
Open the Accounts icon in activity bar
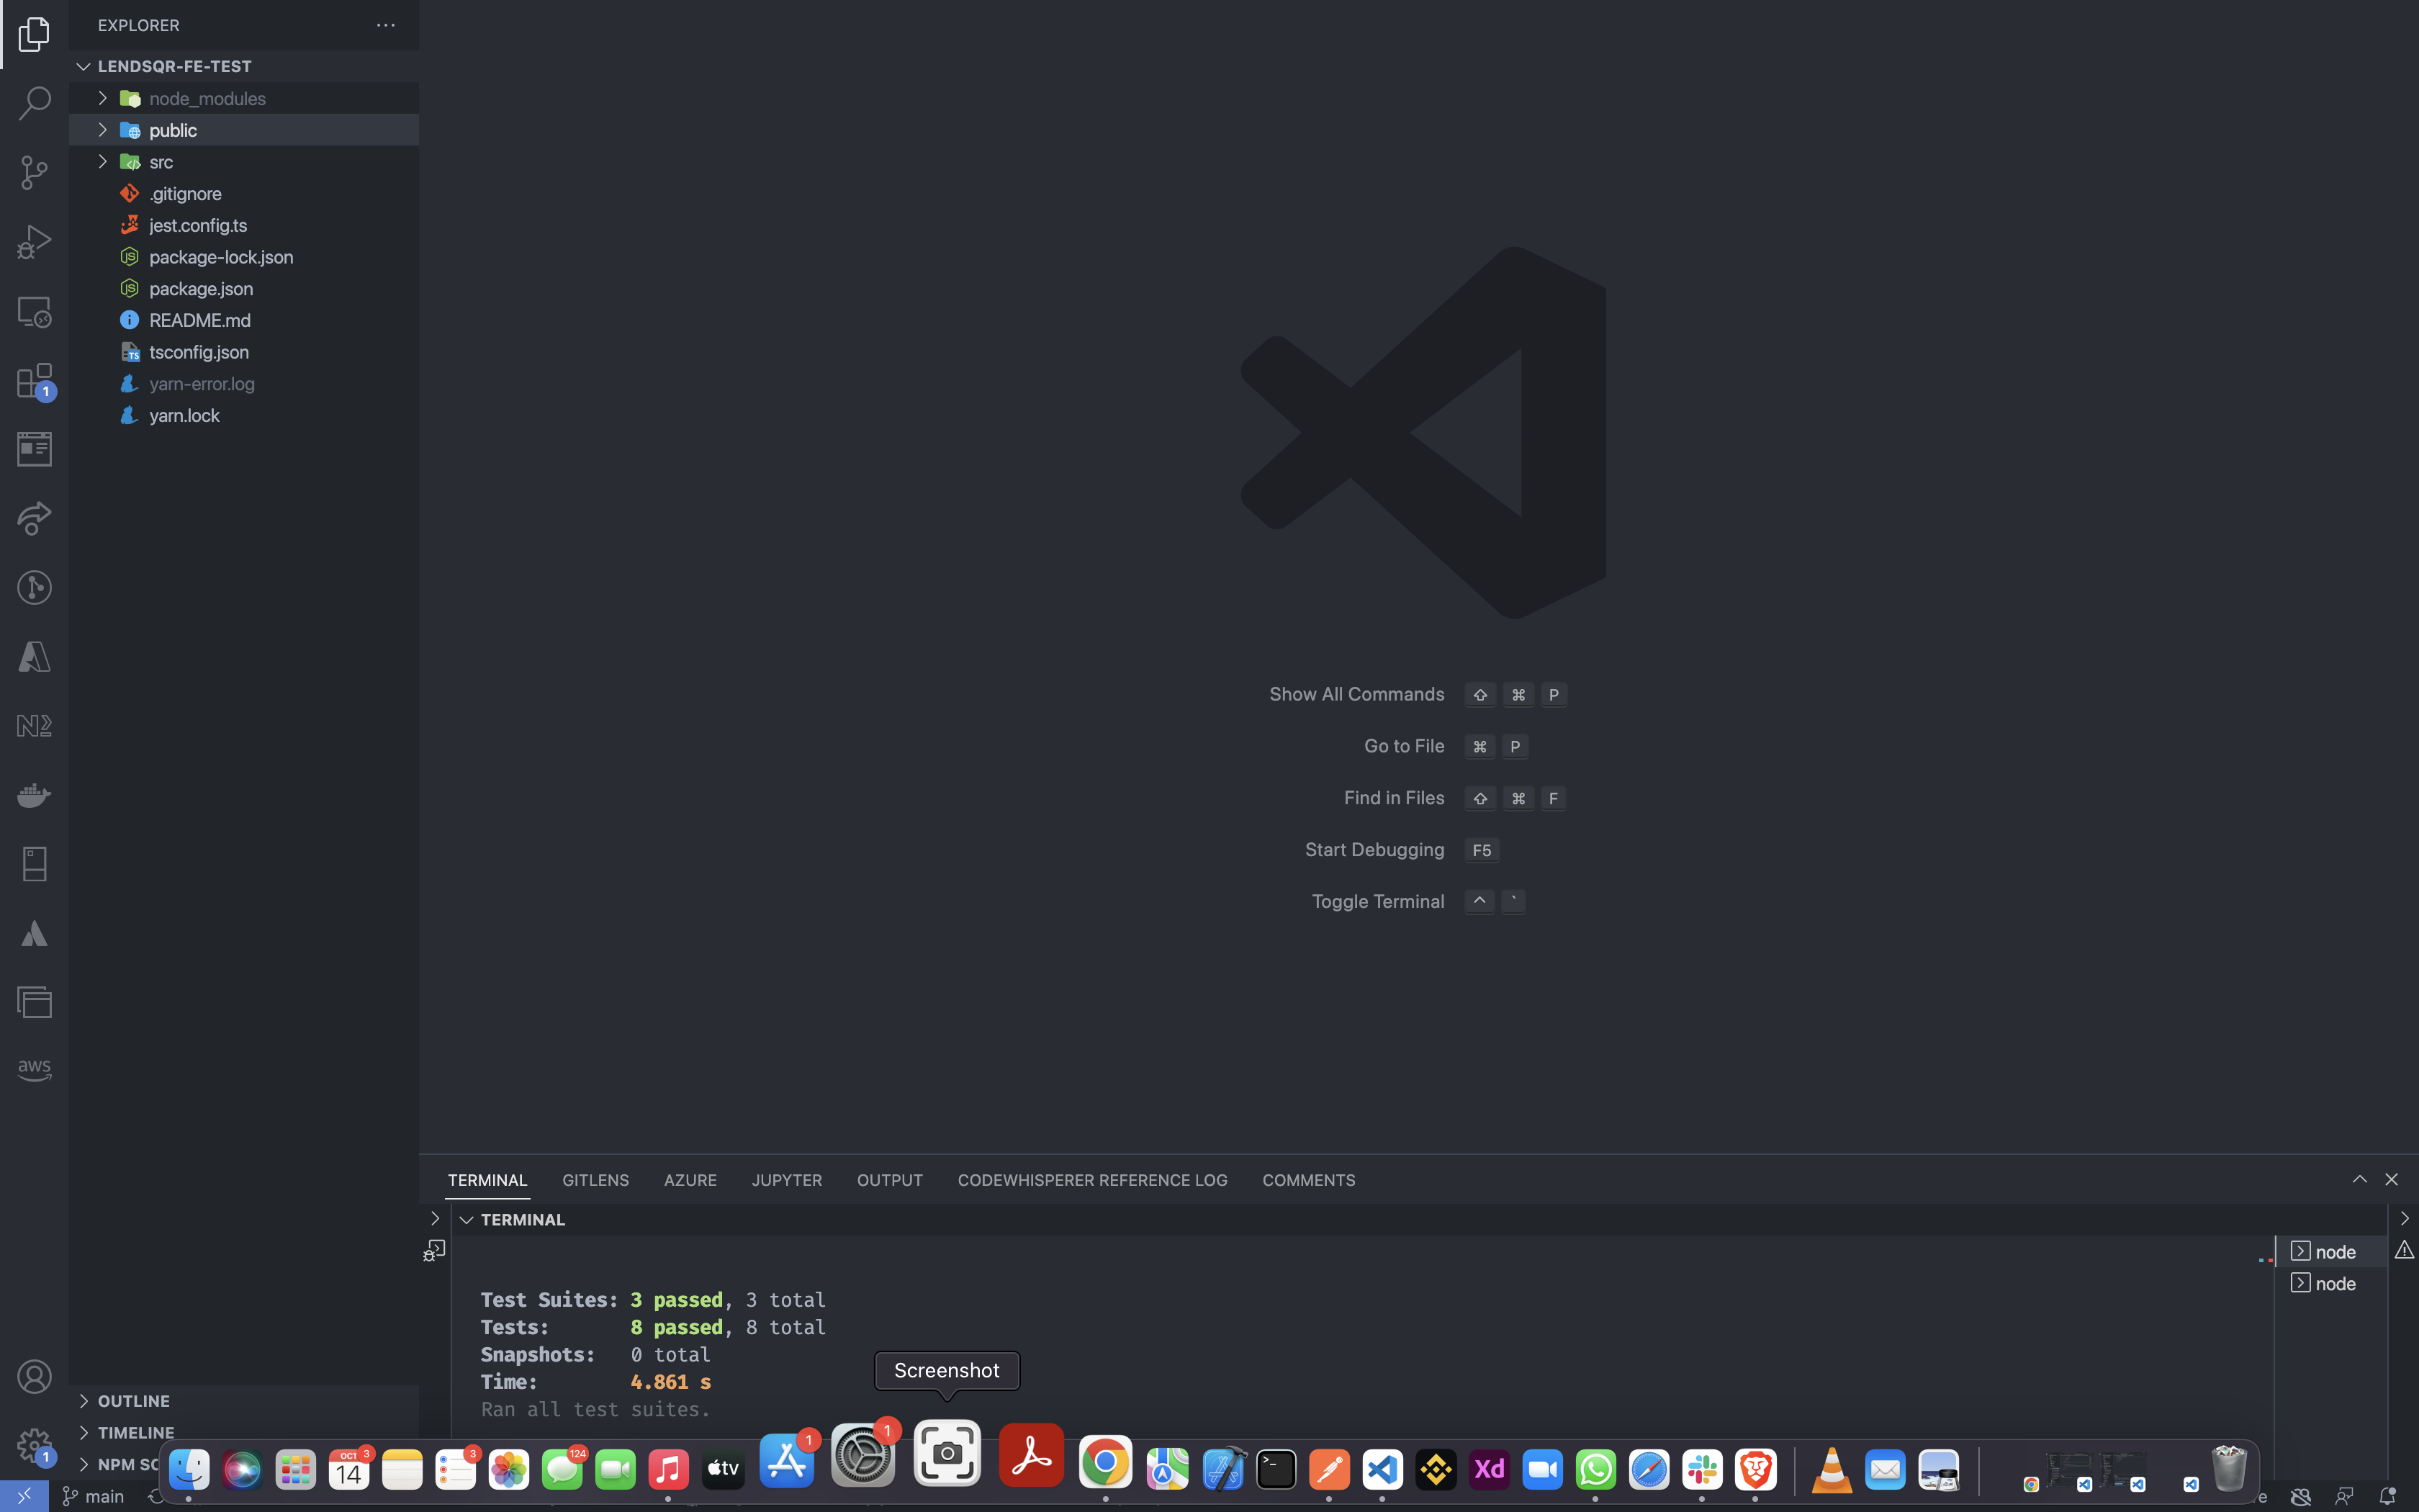coord(34,1376)
